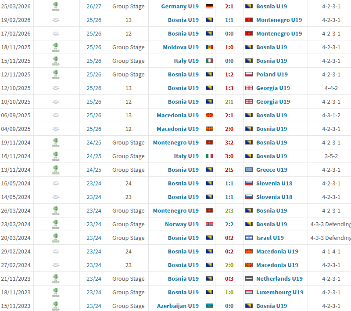Click the Greece flag icon

point(249,170)
